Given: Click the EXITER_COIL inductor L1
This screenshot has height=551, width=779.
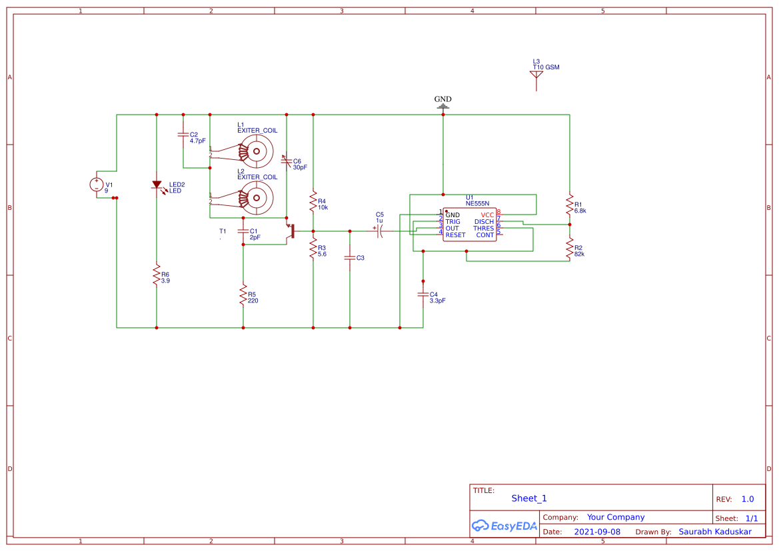Looking at the screenshot, I should click(255, 151).
